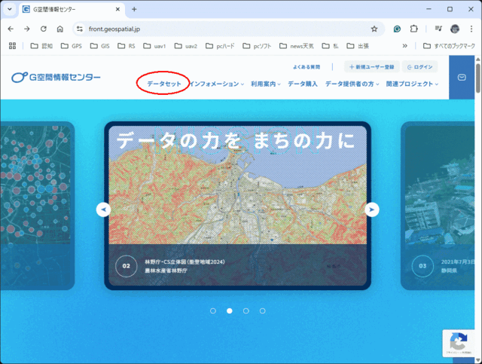Click the ログイン button
Viewport: 482px width, 364px height.
click(x=419, y=66)
